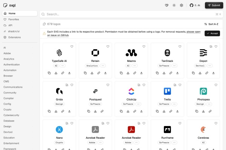Click the Photopea logo image

pos(203,91)
